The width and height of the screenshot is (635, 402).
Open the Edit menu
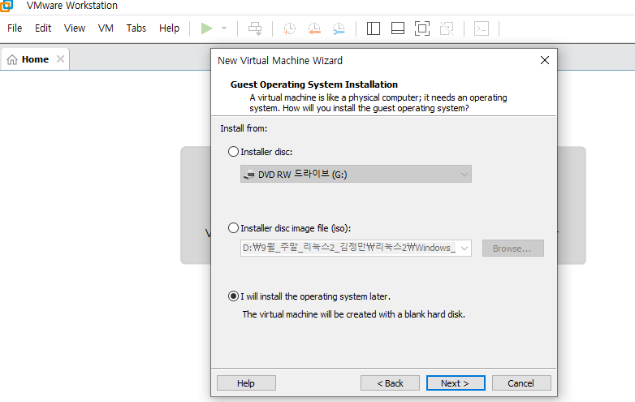[x=43, y=28]
